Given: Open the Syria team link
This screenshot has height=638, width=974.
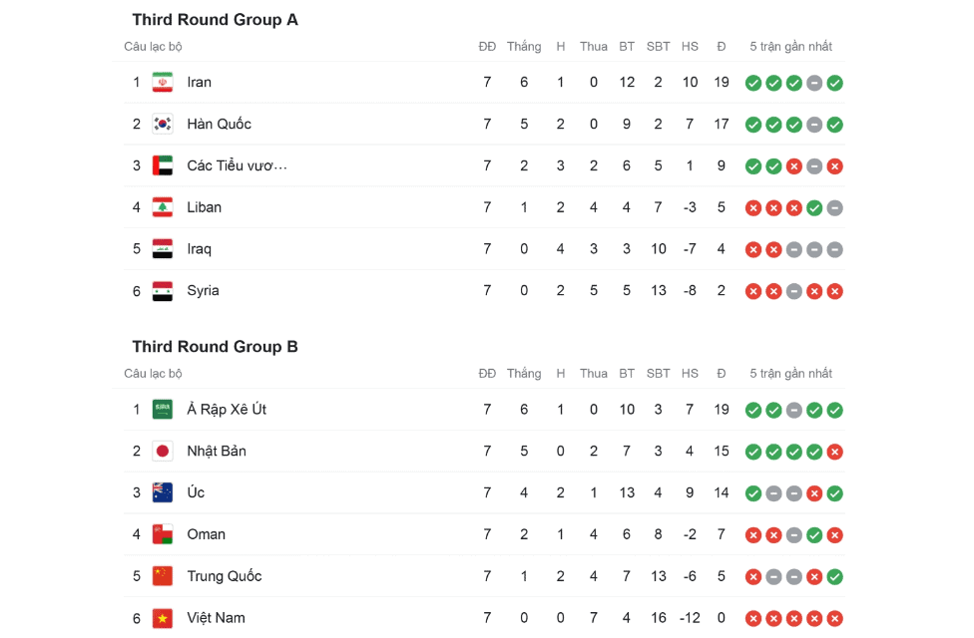Looking at the screenshot, I should tap(203, 291).
